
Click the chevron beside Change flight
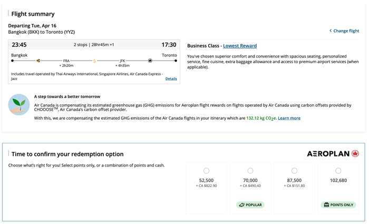[x=331, y=31]
